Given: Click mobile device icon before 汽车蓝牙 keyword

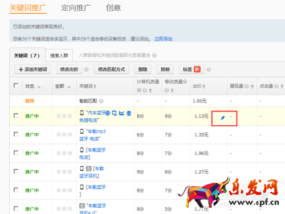Looking at the screenshot, I should pos(82,113).
